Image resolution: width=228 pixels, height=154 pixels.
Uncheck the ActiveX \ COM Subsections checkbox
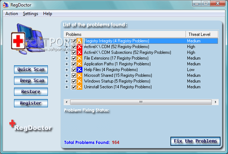click(74, 52)
